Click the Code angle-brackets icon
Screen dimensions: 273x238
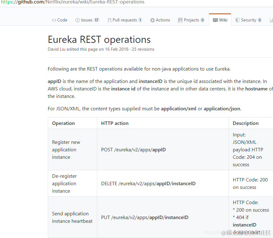pyautogui.click(x=54, y=20)
